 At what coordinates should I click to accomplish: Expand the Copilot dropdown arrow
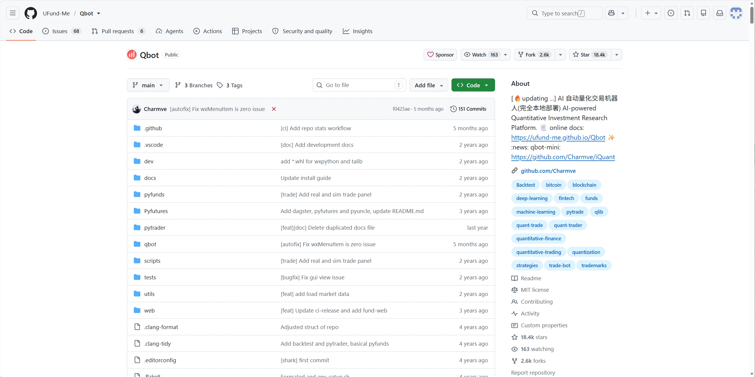[623, 13]
